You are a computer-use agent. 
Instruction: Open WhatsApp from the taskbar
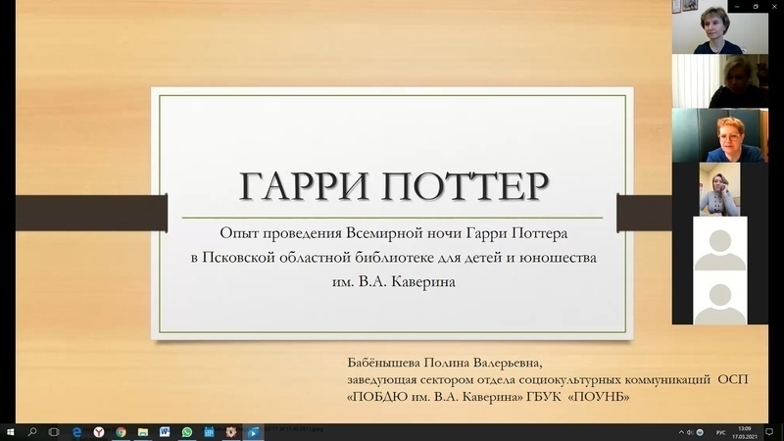[x=187, y=431]
